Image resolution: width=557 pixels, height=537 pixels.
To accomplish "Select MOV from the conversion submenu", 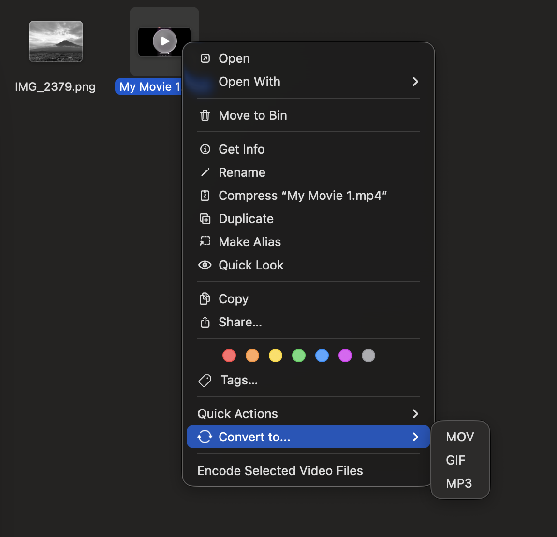I will [x=459, y=437].
